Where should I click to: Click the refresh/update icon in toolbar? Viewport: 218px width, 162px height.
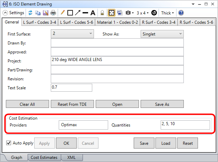pos(30,13)
